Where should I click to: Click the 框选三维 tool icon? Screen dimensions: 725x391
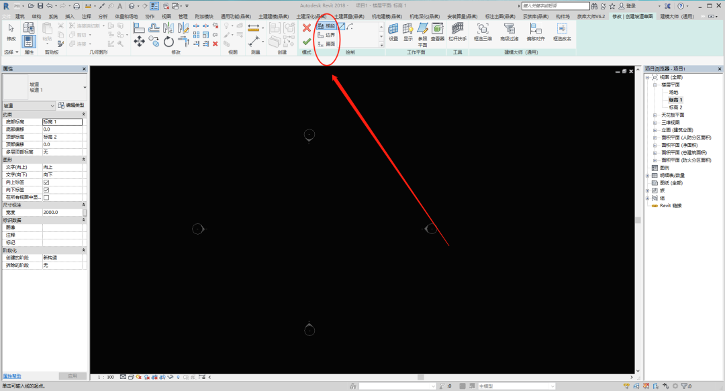click(x=483, y=32)
